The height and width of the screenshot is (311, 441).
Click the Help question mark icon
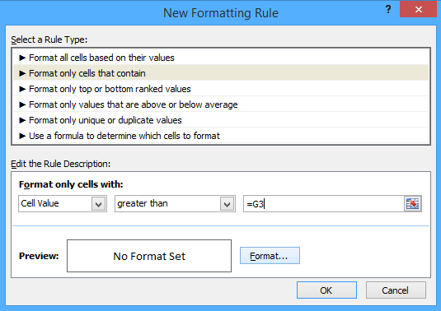(x=388, y=9)
